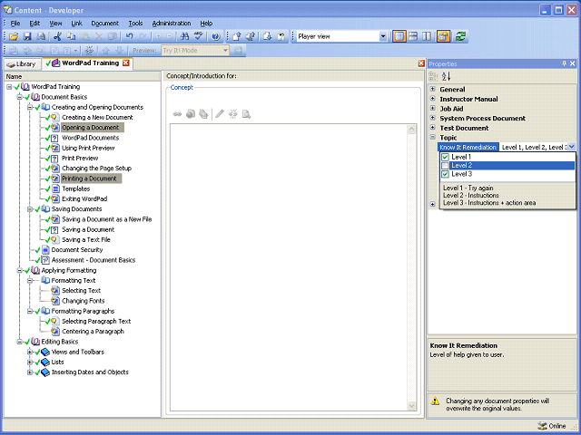
Task: Open the Edit menu
Action: pyautogui.click(x=34, y=24)
